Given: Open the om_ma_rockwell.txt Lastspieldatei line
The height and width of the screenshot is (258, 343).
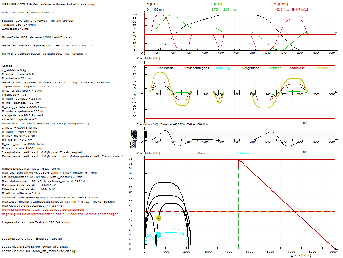Looking at the screenshot, I should pos(39,251).
